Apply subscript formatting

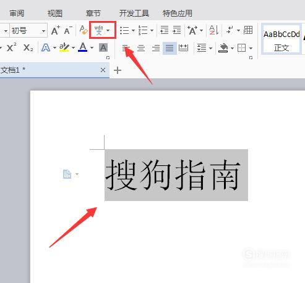pos(28,48)
